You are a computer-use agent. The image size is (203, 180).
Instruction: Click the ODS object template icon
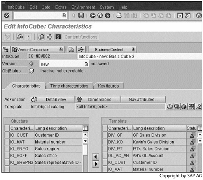tap(177, 107)
